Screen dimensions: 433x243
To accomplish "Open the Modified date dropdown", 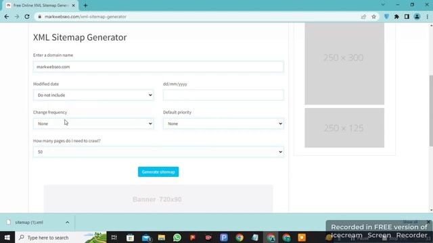I will tap(93, 95).
